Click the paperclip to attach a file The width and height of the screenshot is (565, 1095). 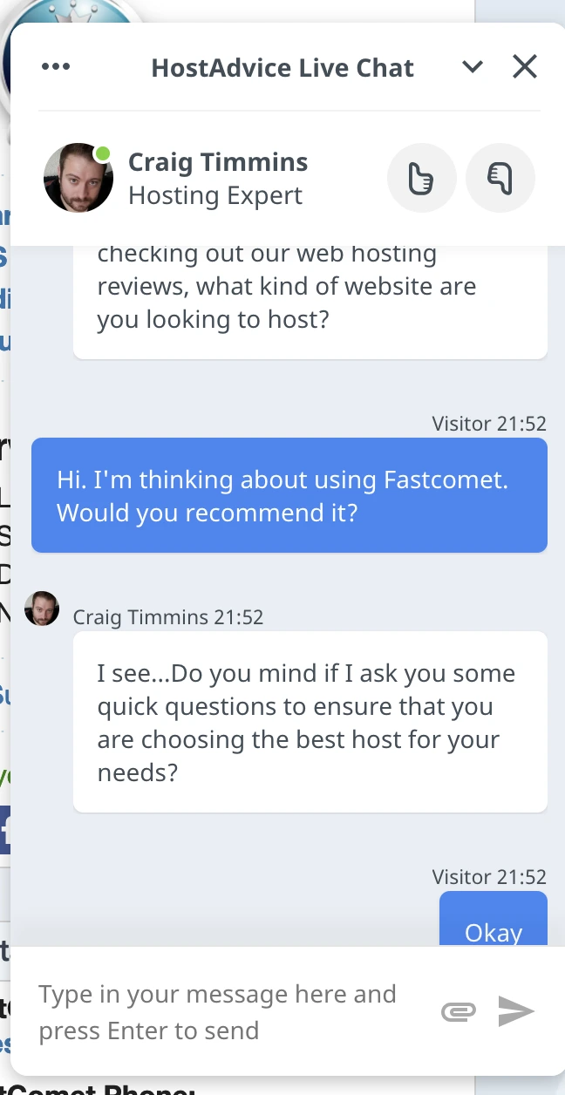(458, 1011)
